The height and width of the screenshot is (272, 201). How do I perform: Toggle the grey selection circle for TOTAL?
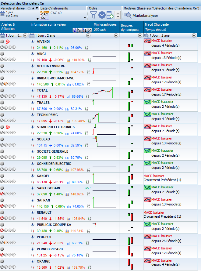(2, 90)
